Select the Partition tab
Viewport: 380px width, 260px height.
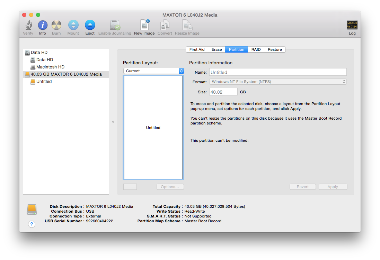(237, 49)
